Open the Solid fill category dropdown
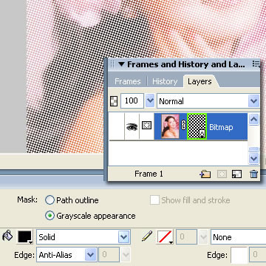266x266 pixels. click(83, 237)
